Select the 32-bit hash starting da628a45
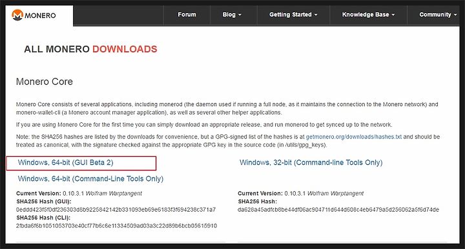 click(338, 210)
